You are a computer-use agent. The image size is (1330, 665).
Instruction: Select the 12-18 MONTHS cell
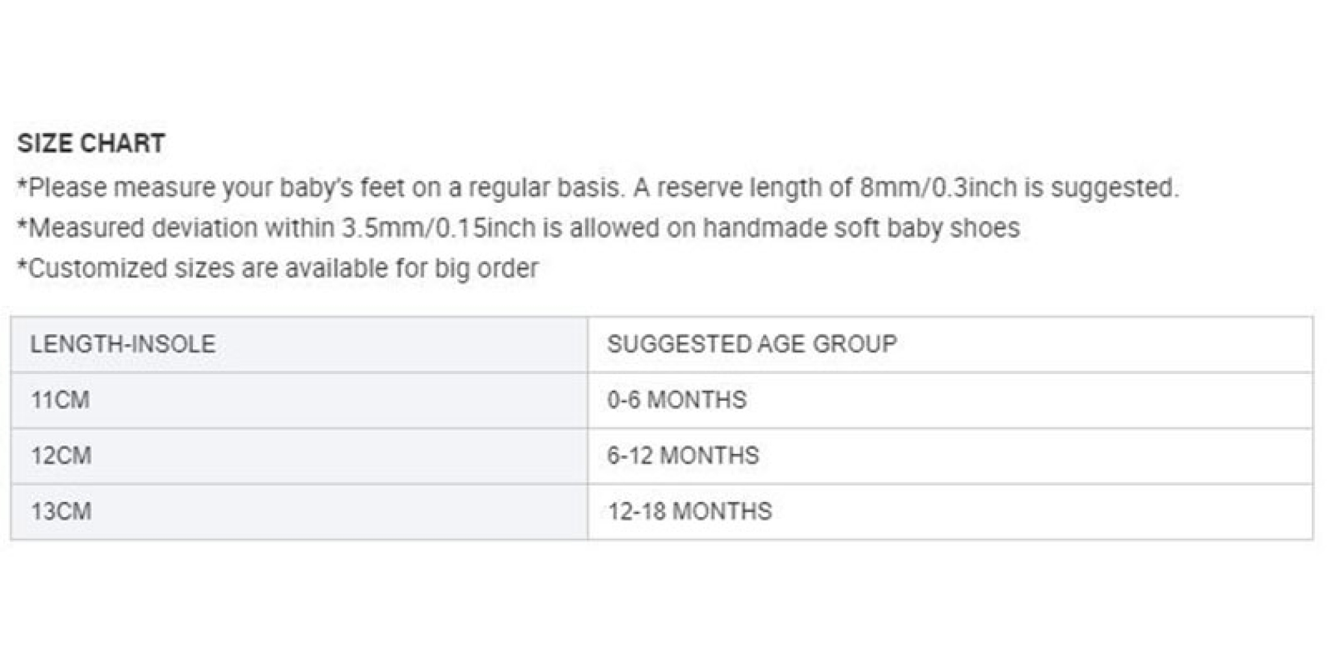point(950,512)
